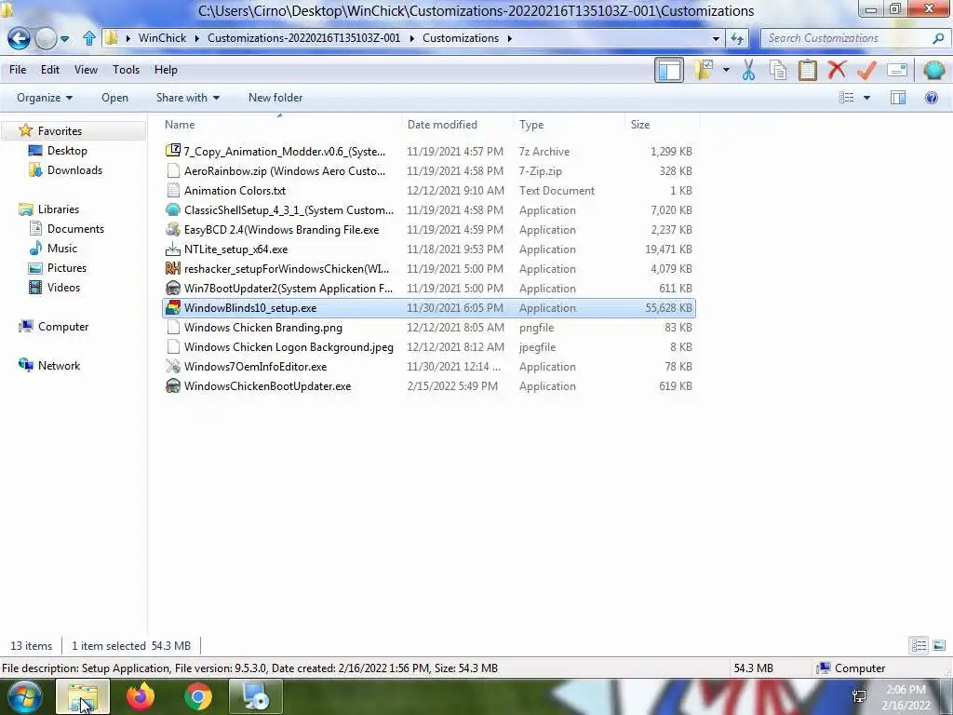This screenshot has width=953, height=715.
Task: Select the WindowBlinds10_setup.exe file icon
Action: coord(173,307)
